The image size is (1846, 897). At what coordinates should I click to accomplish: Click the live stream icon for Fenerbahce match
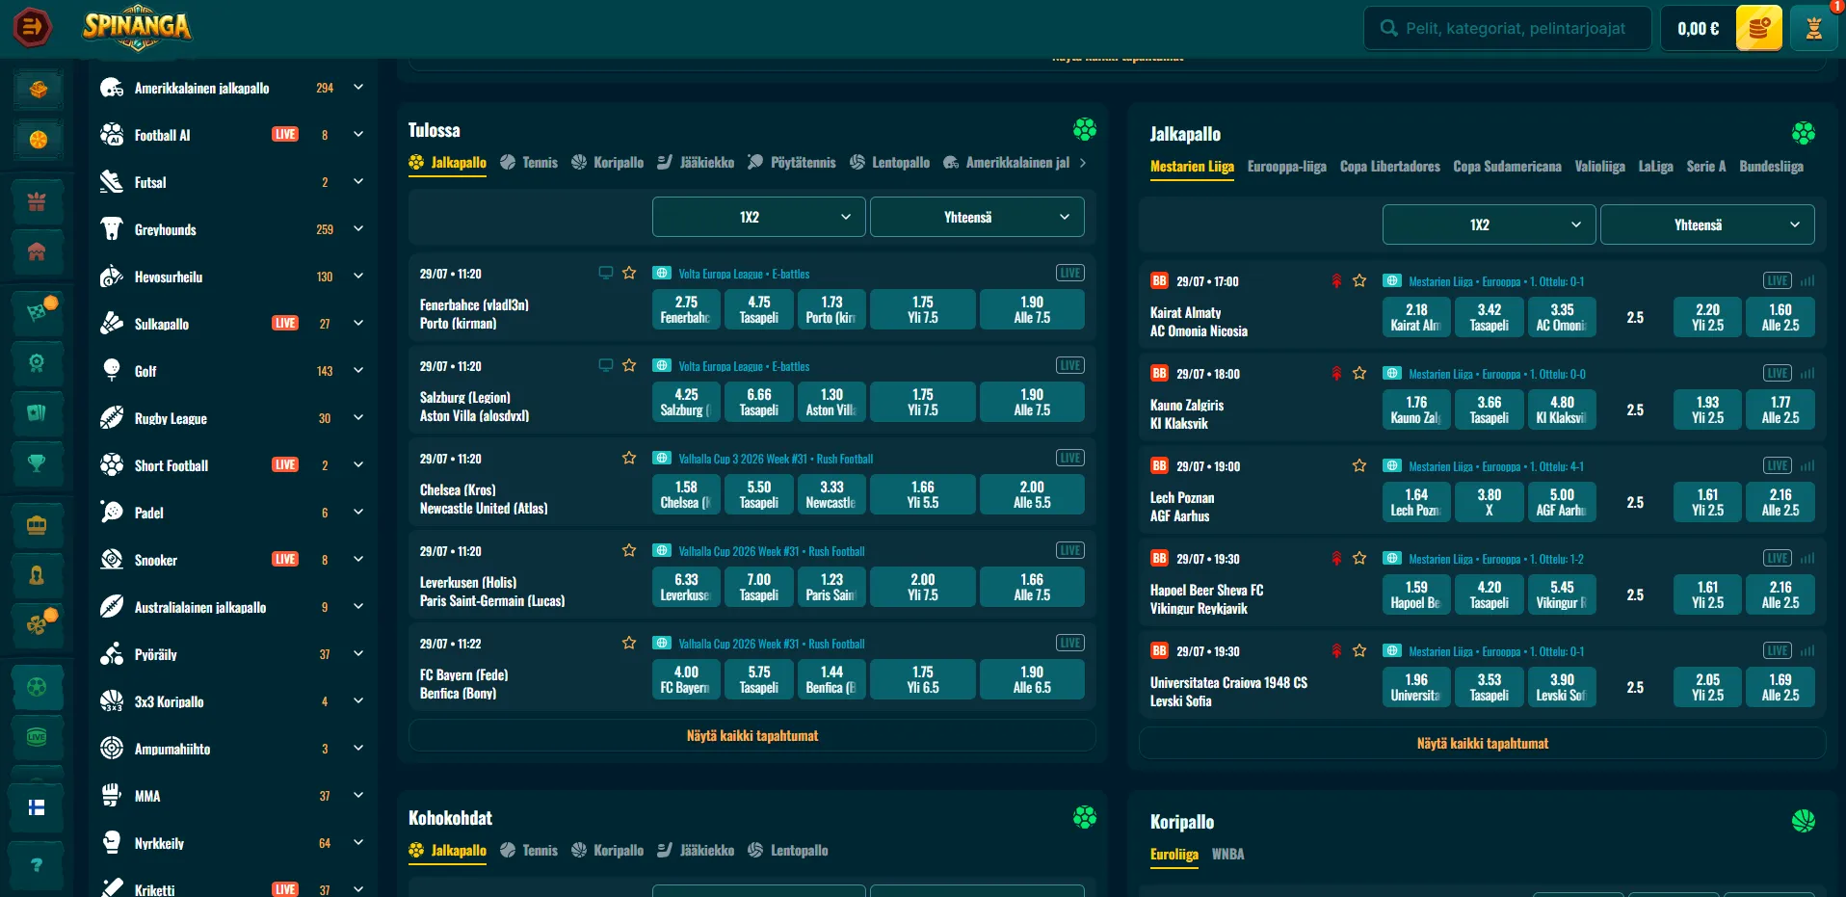point(605,273)
